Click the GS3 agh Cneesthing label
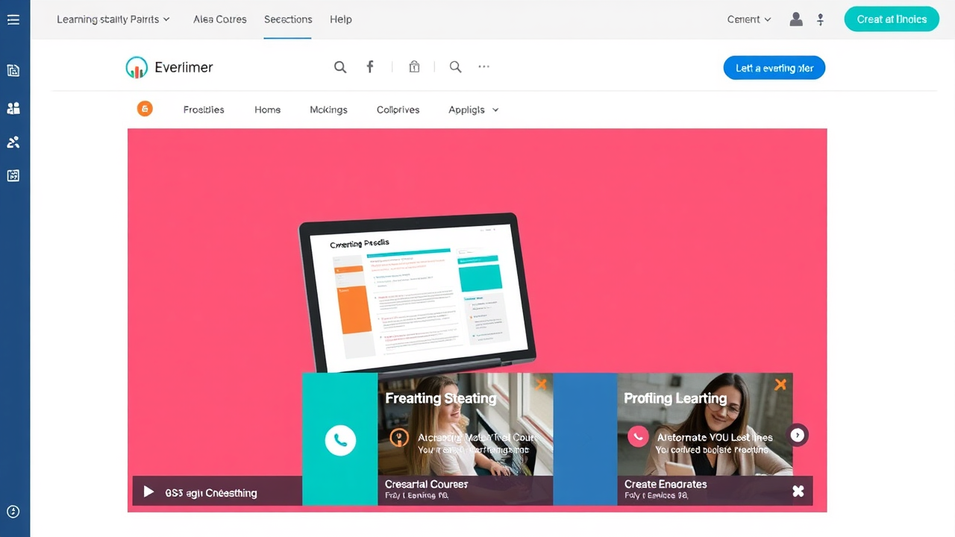Viewport: 955px width, 537px height. coord(211,493)
